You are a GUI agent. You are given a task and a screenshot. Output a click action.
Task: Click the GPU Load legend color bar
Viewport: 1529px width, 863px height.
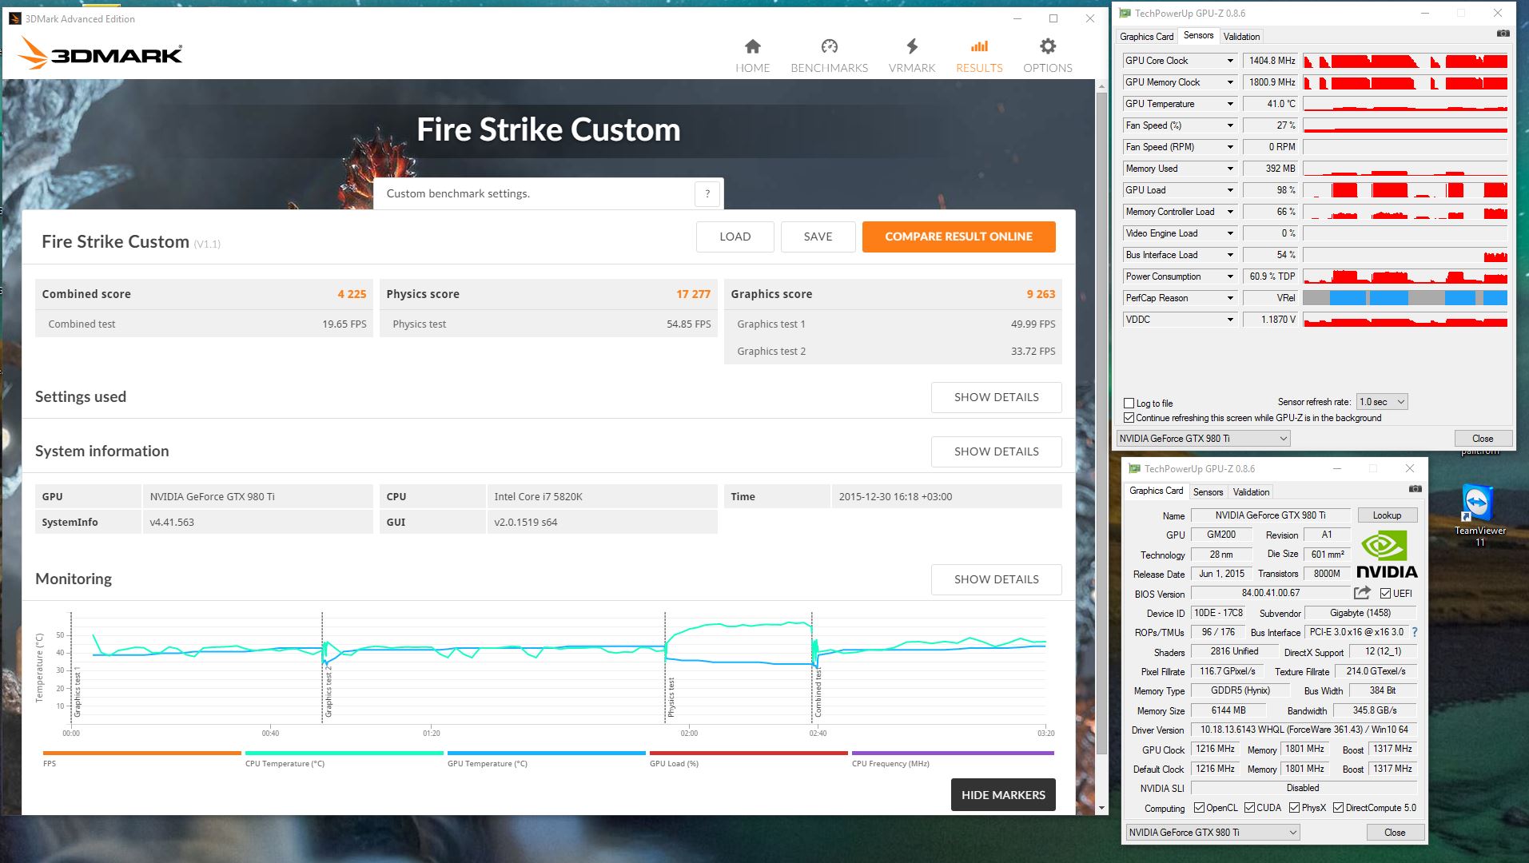tap(749, 753)
